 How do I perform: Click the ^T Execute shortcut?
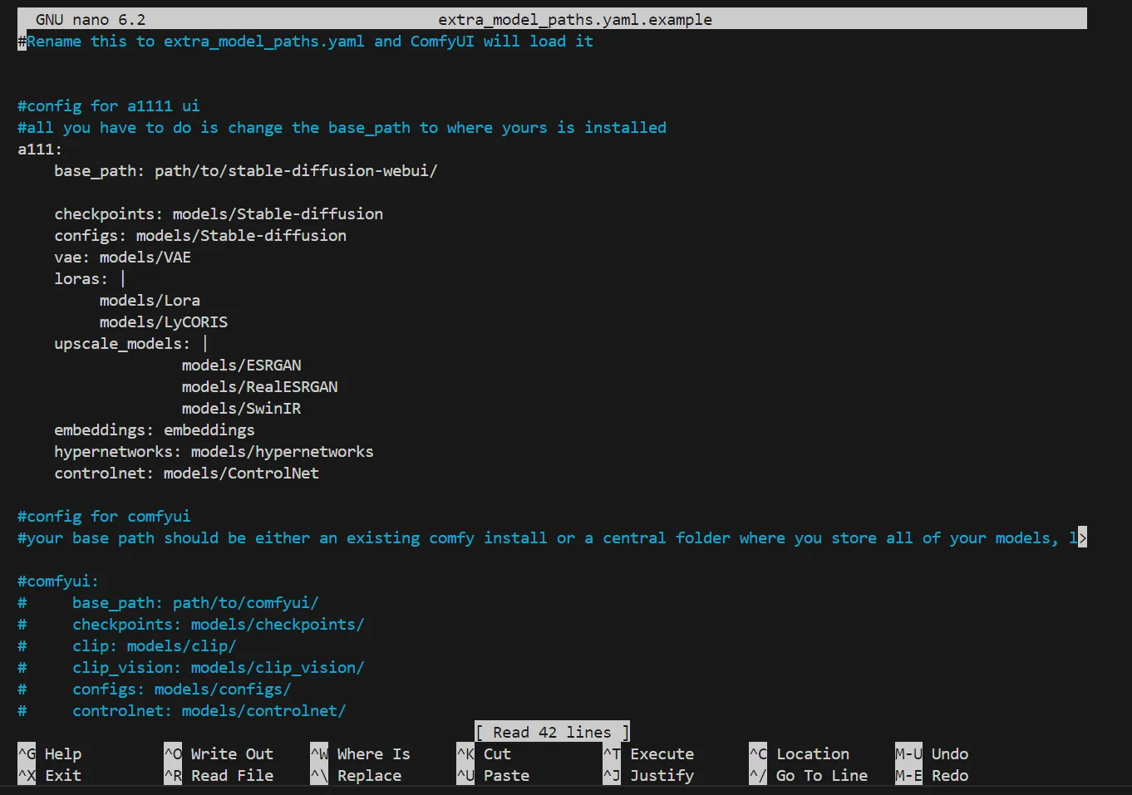[648, 753]
